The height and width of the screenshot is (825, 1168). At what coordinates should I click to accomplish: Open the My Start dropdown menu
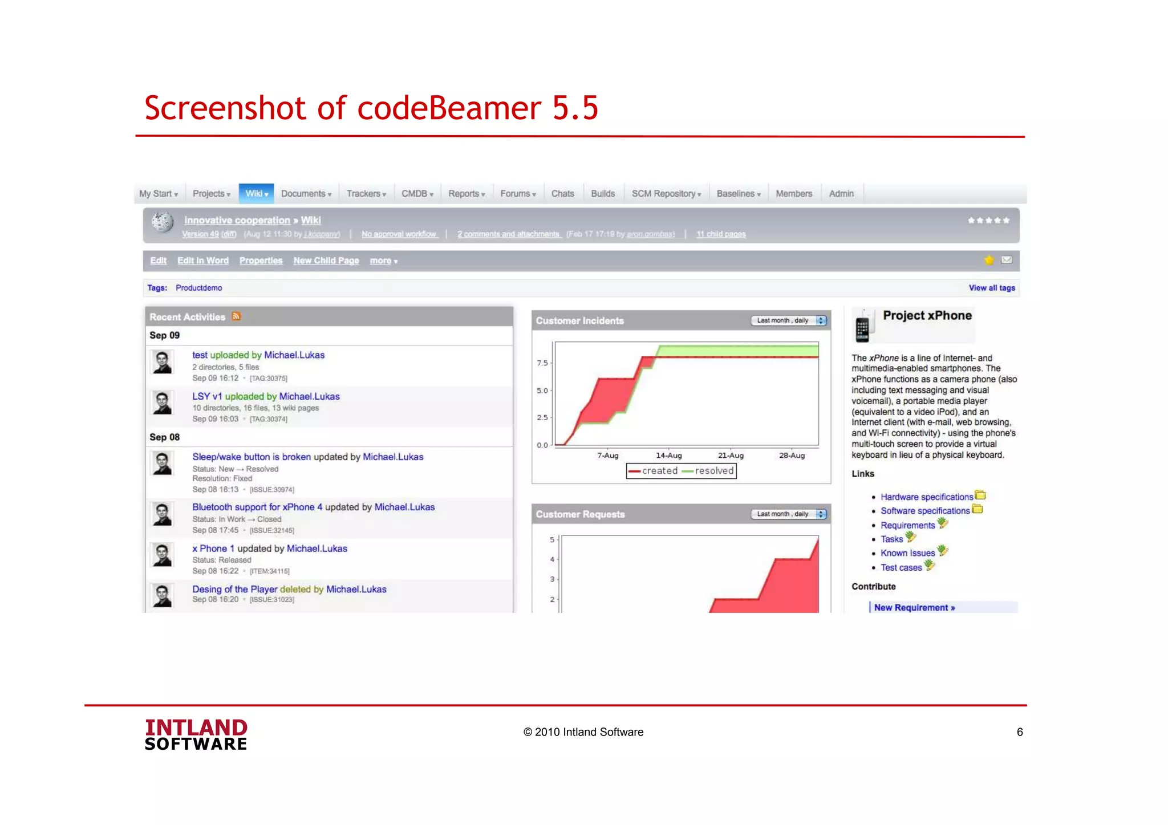159,194
